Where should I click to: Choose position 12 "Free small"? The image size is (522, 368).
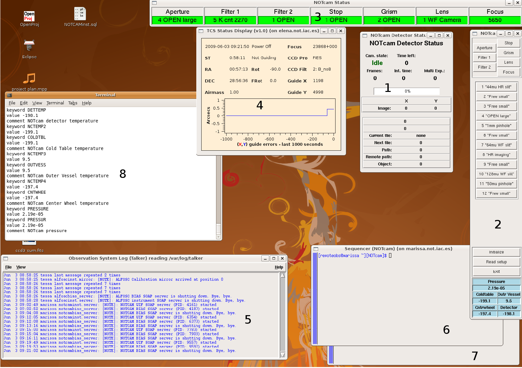[x=496, y=194]
